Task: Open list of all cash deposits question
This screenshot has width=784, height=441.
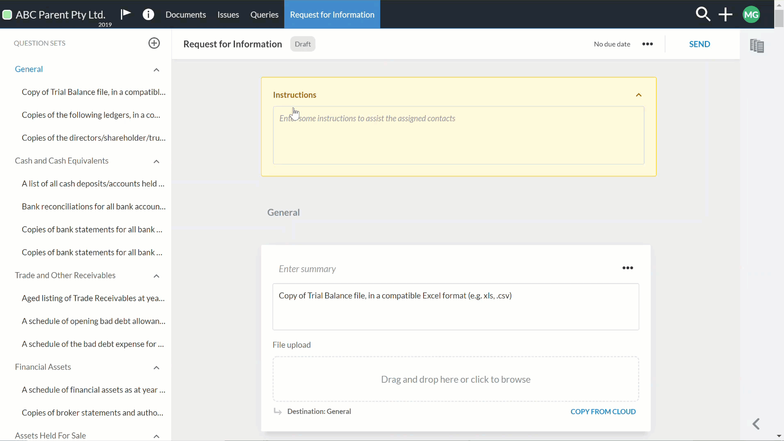Action: click(93, 184)
